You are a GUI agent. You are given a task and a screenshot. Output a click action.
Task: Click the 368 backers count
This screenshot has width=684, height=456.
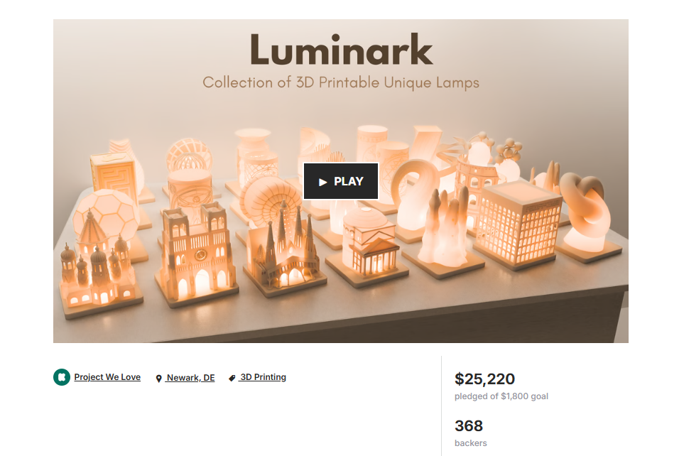tap(469, 426)
